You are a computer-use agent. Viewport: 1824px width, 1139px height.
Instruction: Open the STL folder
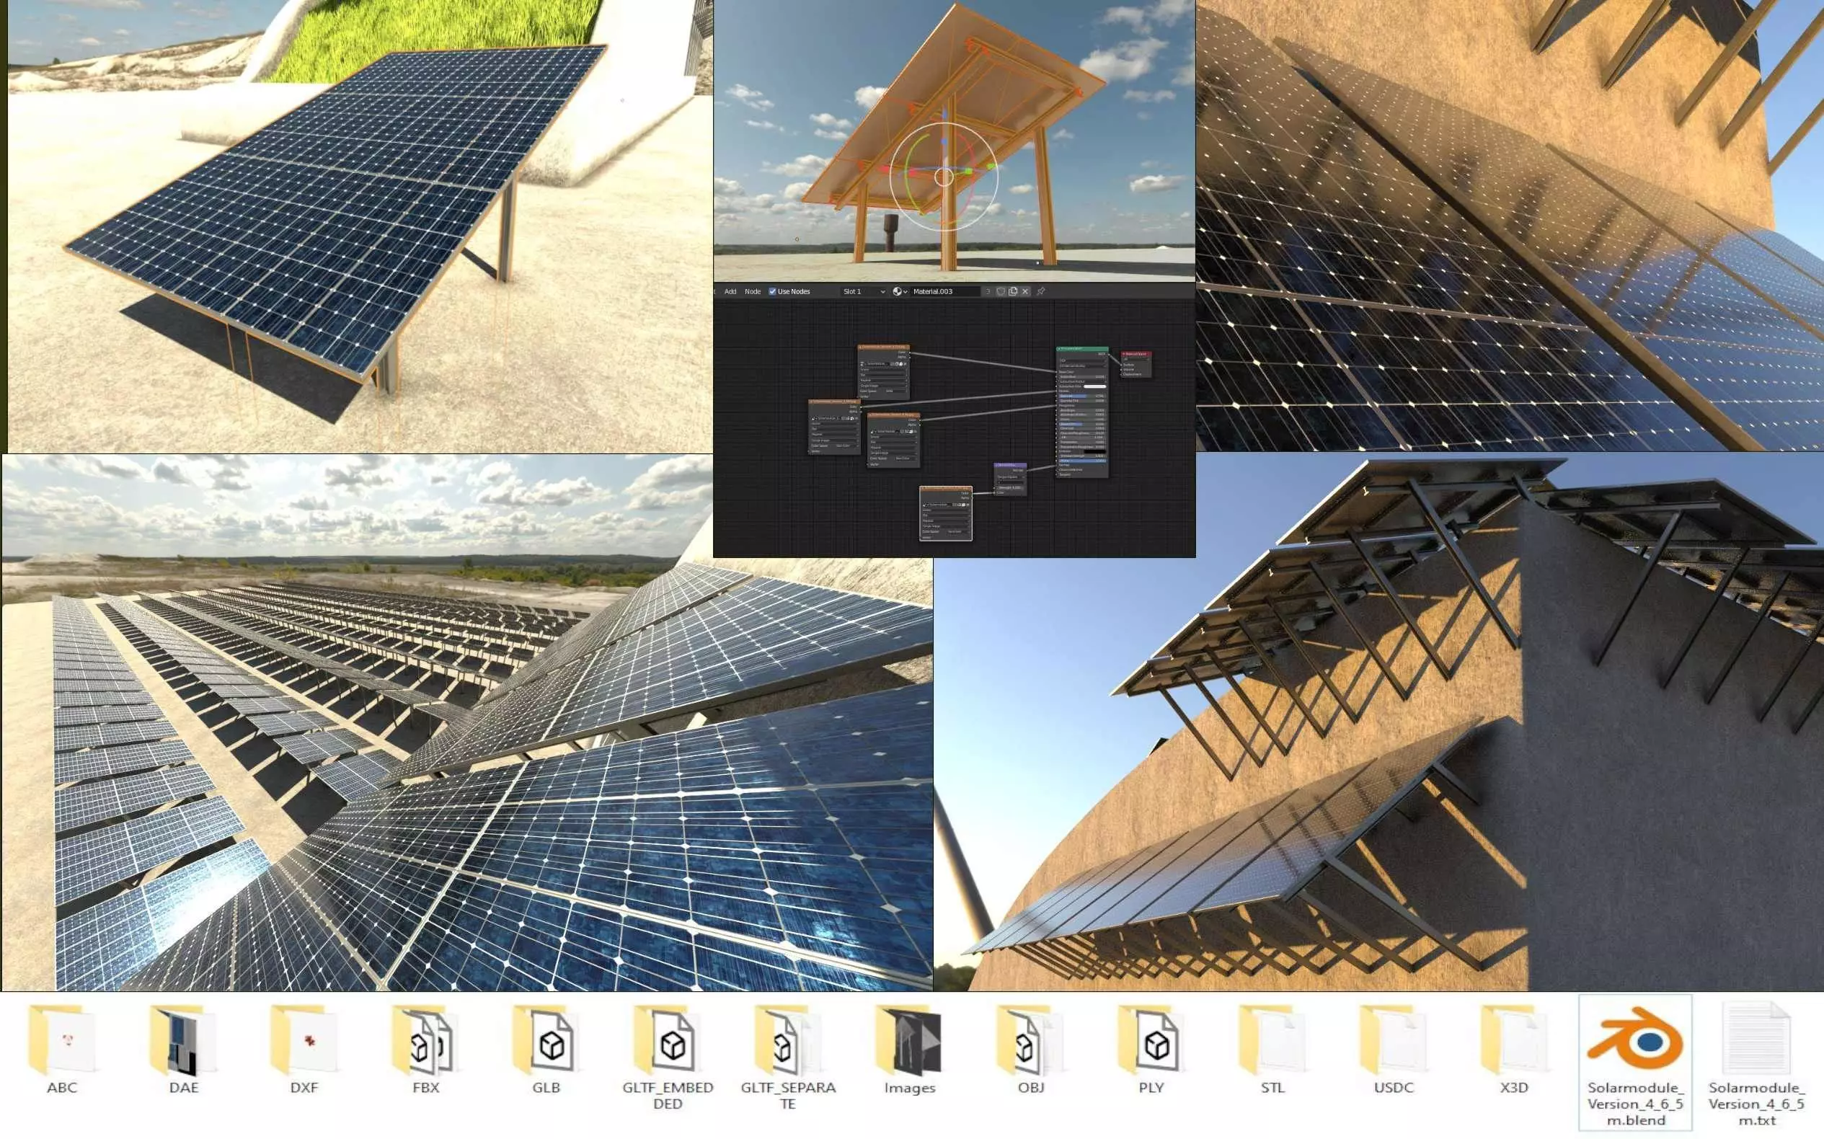[1272, 1050]
